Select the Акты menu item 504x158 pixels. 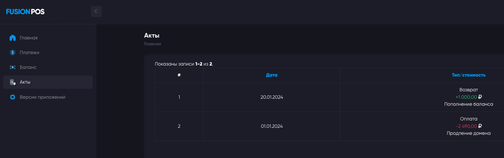click(25, 82)
